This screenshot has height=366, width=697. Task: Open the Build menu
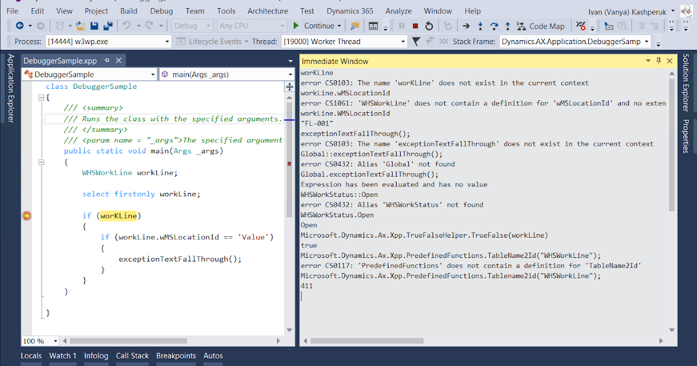coord(129,10)
